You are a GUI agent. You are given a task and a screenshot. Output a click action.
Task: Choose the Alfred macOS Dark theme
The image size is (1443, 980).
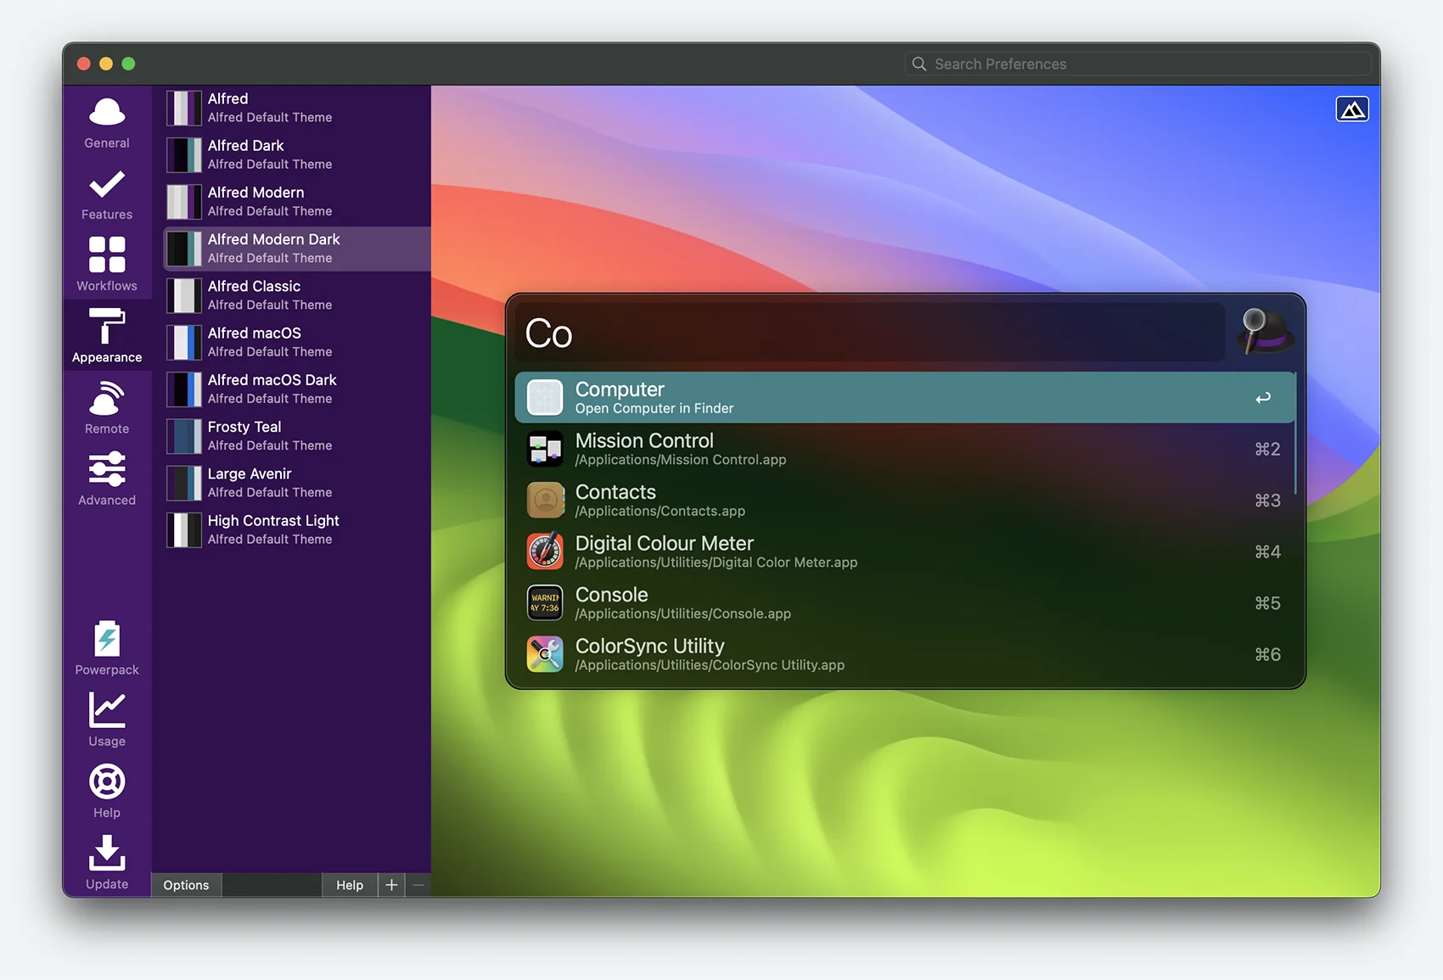tap(296, 389)
